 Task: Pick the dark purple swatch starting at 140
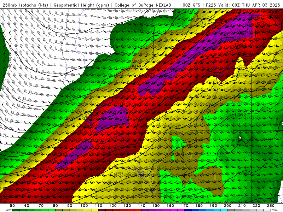coord(145,210)
